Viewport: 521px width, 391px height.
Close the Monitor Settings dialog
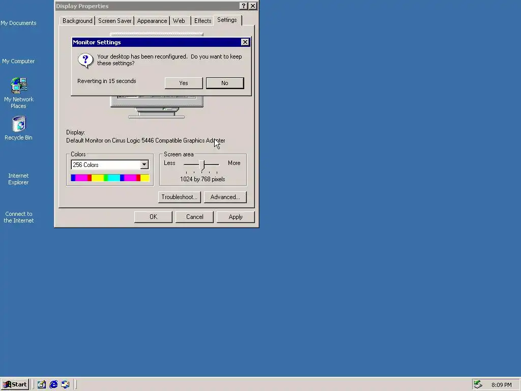(x=245, y=42)
